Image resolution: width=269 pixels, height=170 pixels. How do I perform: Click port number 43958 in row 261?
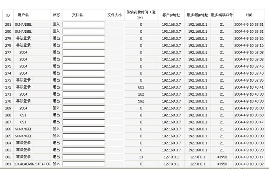pos(222,164)
